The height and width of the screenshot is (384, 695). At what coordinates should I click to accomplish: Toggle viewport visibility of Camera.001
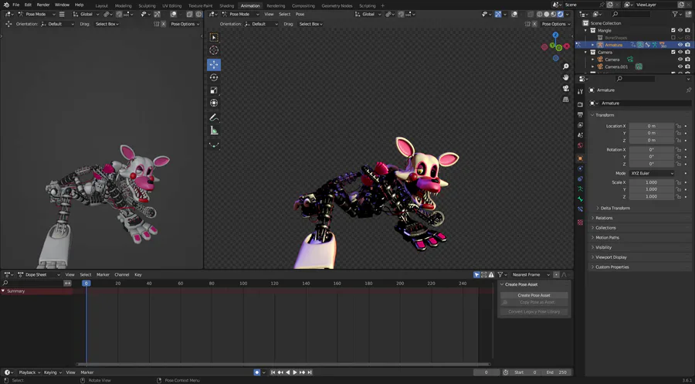[680, 66]
